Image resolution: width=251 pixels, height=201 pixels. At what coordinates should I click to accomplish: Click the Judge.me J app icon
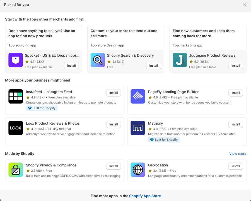coord(180,60)
